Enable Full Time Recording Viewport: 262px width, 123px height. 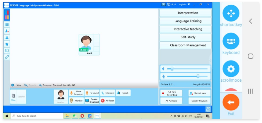pyautogui.click(x=171, y=93)
